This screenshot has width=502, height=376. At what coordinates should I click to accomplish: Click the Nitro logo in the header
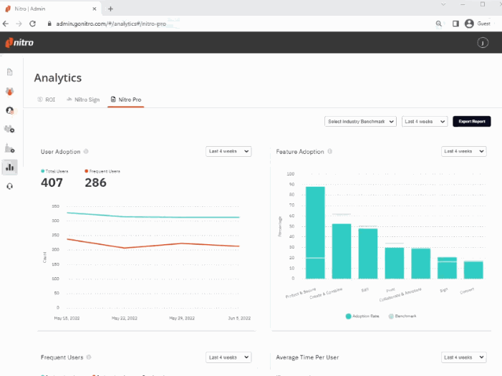[19, 43]
